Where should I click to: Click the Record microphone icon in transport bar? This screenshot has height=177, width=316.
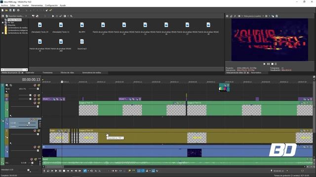[44, 171]
